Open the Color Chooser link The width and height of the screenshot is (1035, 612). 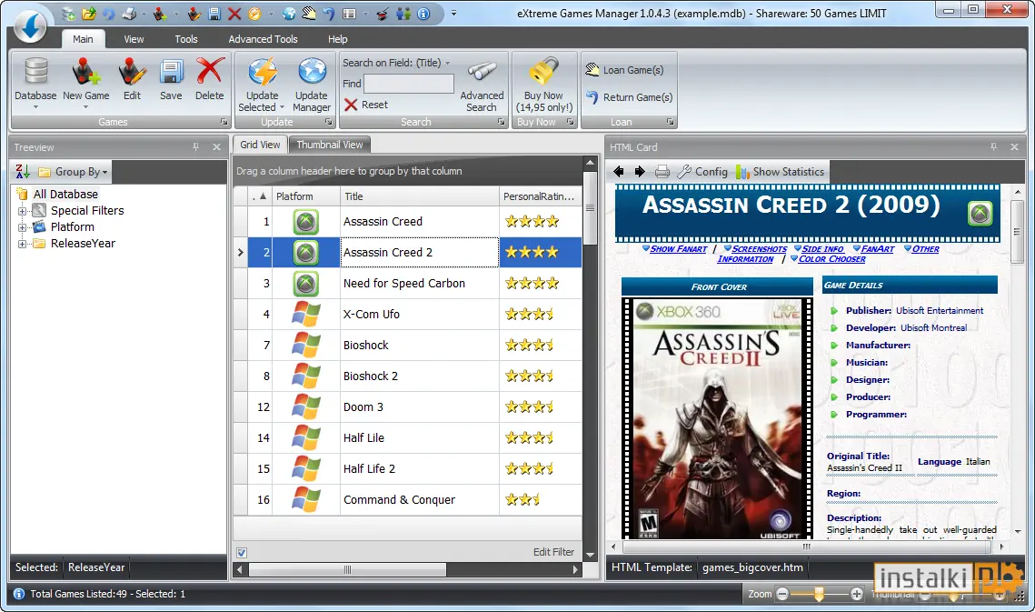point(831,259)
